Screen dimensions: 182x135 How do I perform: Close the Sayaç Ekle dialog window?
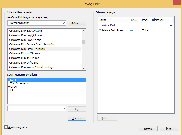pyautogui.click(x=176, y=3)
